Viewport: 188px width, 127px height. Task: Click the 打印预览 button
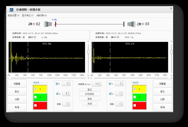pyautogui.click(x=90, y=94)
